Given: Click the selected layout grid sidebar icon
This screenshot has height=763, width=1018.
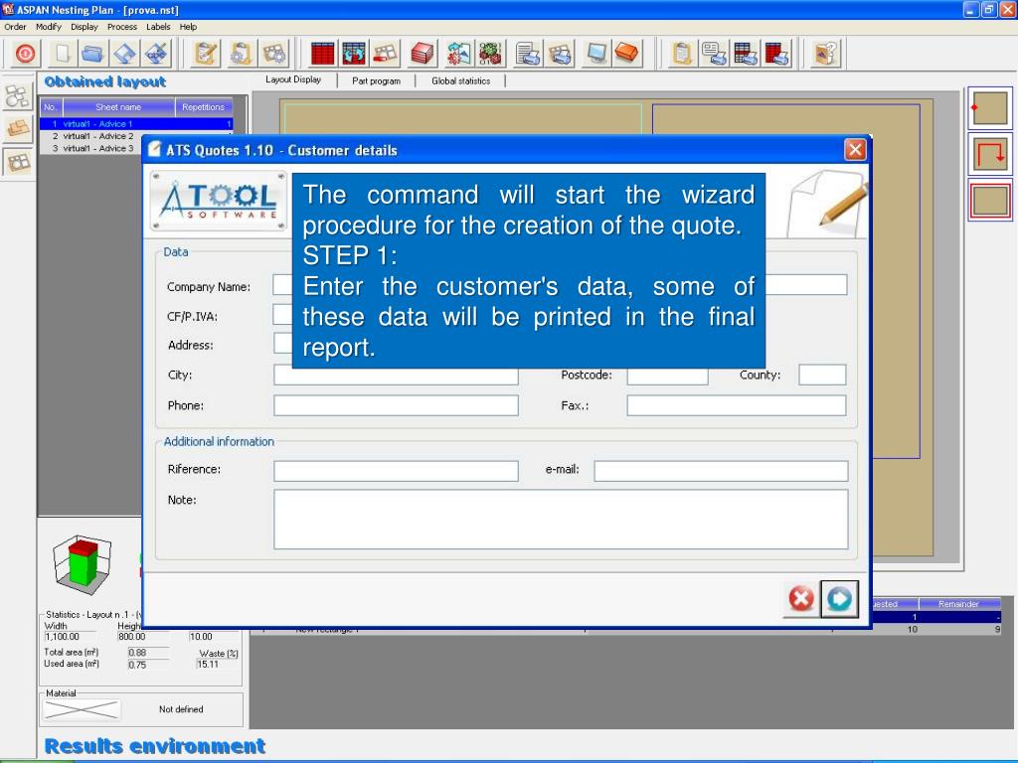Looking at the screenshot, I should click(x=18, y=161).
